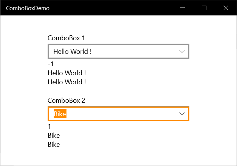Viewport: 237px width, 166px height.
Task: Click the second 'Hello World !' text below ComboBox 1
Action: [x=67, y=82]
